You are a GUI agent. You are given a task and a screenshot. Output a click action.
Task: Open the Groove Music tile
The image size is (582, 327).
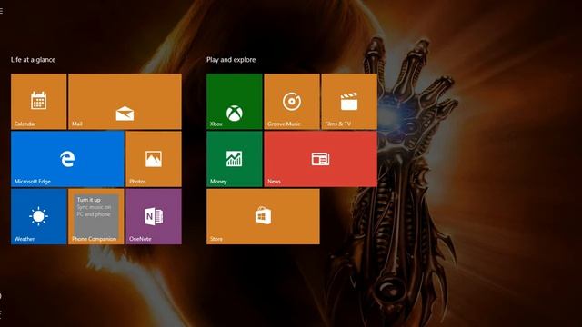292,101
